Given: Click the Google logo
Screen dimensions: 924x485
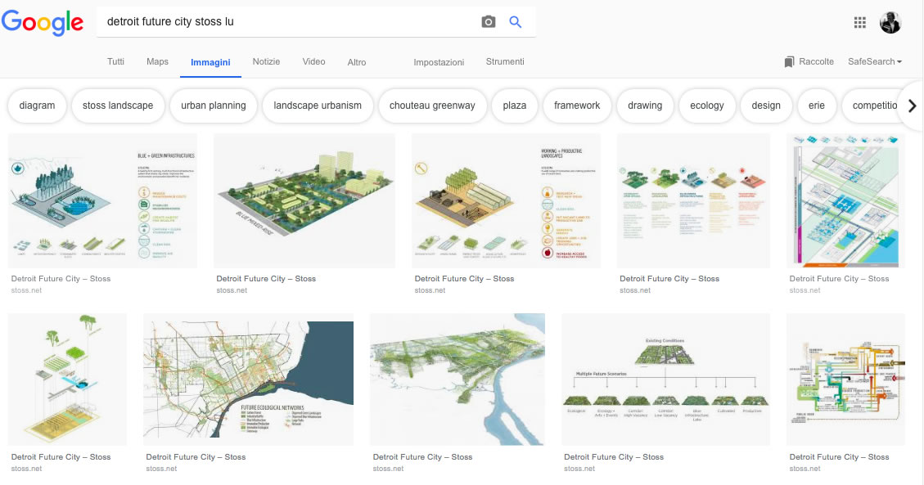Looking at the screenshot, I should (x=43, y=23).
